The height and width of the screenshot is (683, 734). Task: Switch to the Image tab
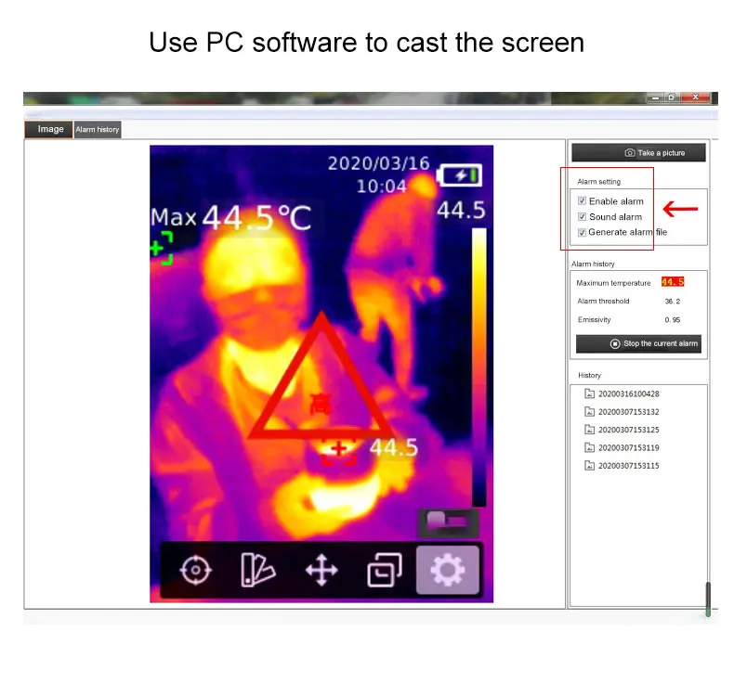point(49,130)
